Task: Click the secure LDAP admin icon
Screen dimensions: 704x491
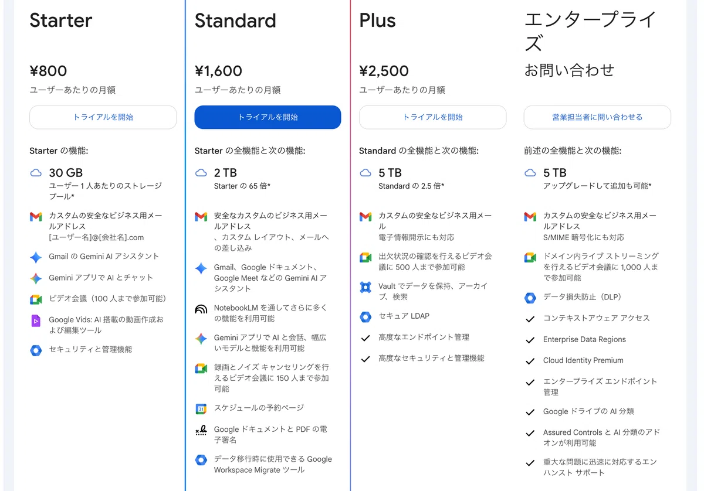Action: [365, 317]
